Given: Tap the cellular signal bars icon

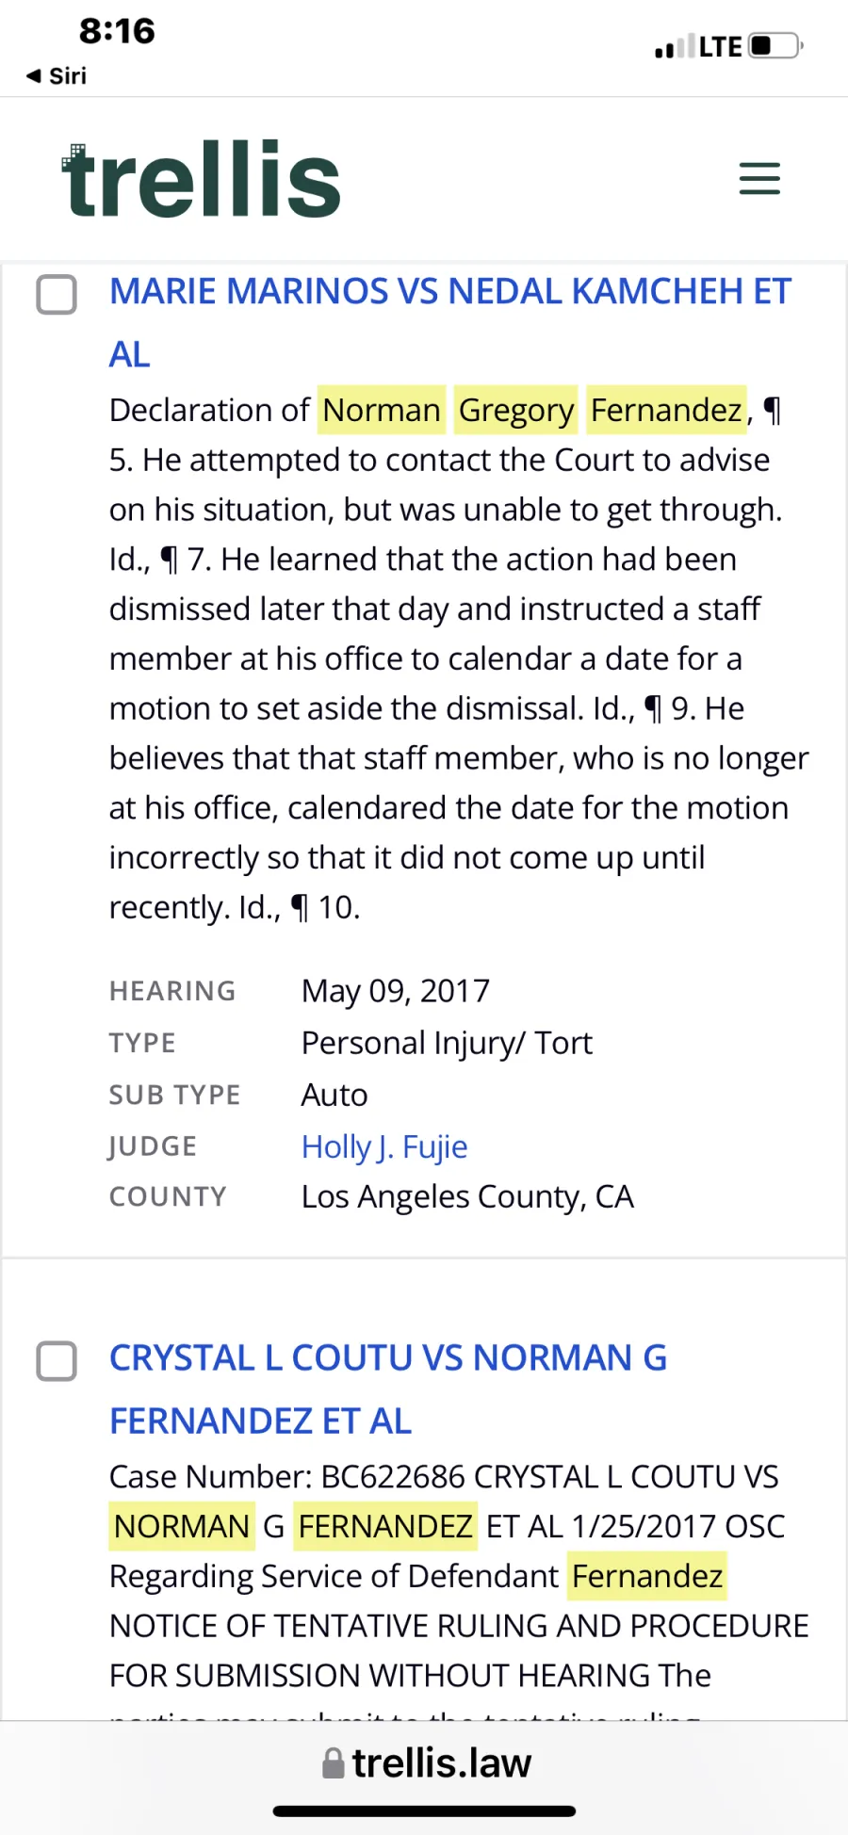Looking at the screenshot, I should pos(675,46).
